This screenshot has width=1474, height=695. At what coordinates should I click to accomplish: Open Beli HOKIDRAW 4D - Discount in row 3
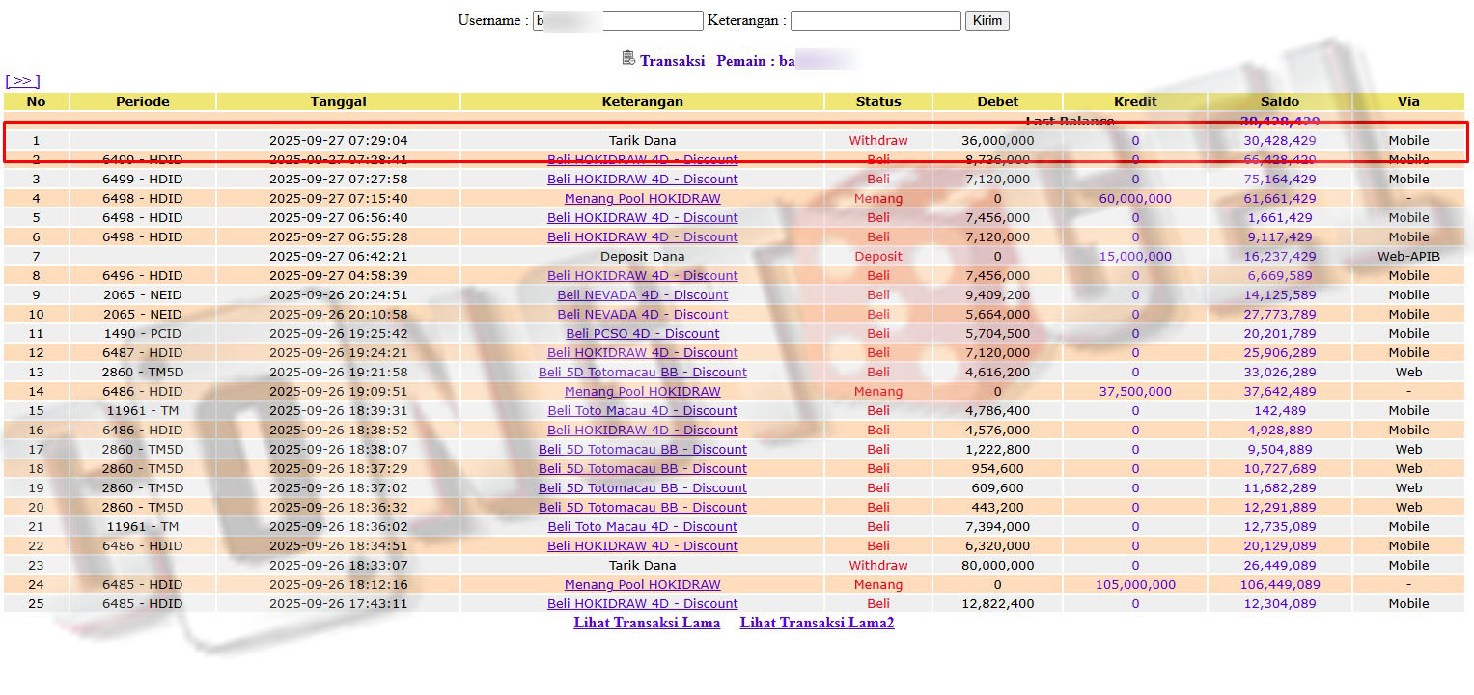(642, 179)
